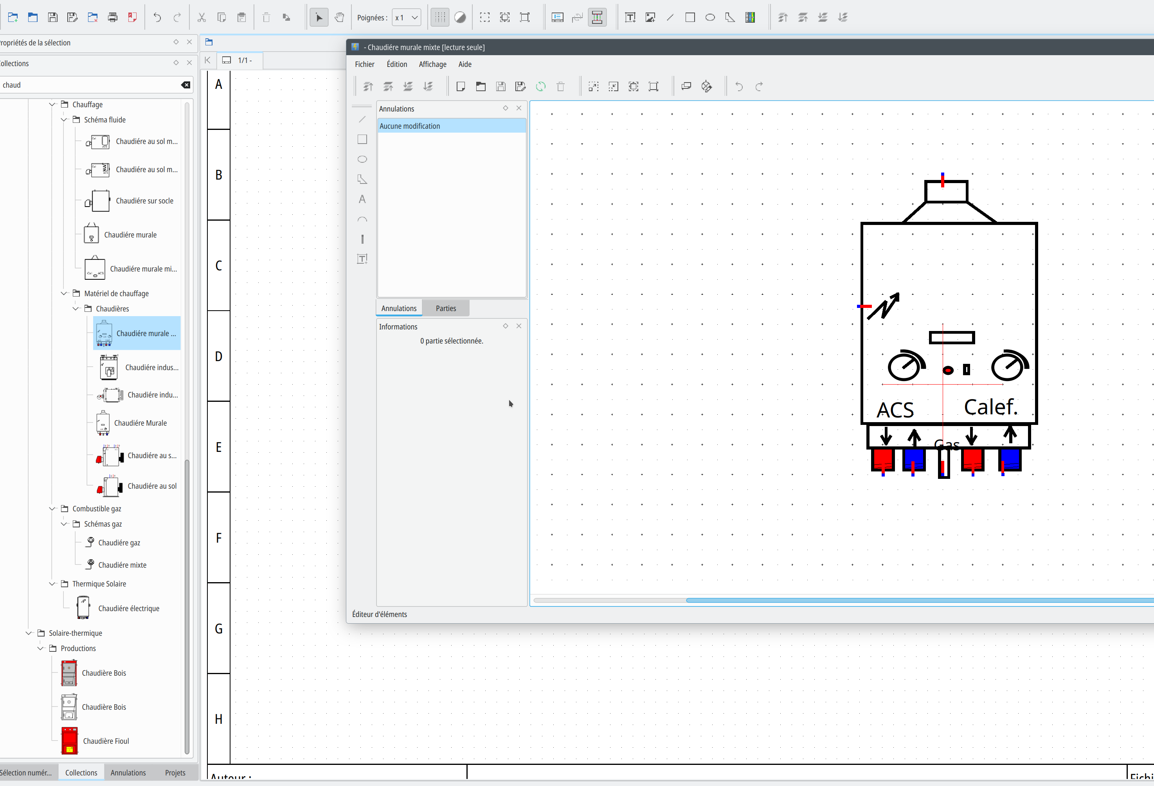Click the edit element properties pencil icon
1154x786 pixels.
(x=706, y=86)
